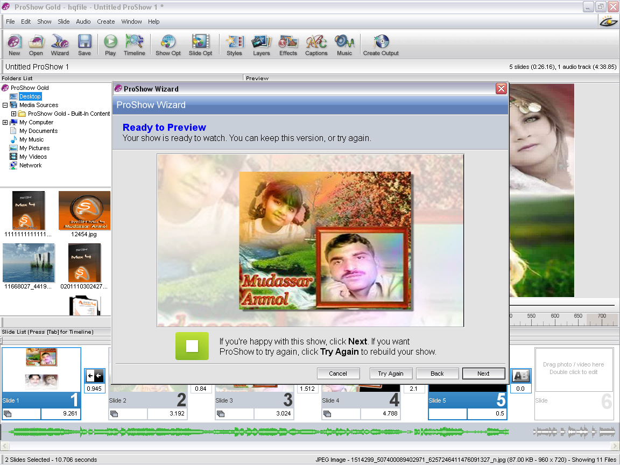Close the ProShow Wizard dialog
620x465 pixels.
pyautogui.click(x=501, y=89)
